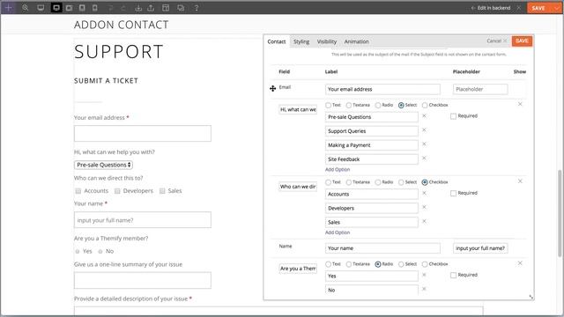Switch to tablet portrait preview icon
This screenshot has width=564, height=317.
pyautogui.click(x=82, y=8)
